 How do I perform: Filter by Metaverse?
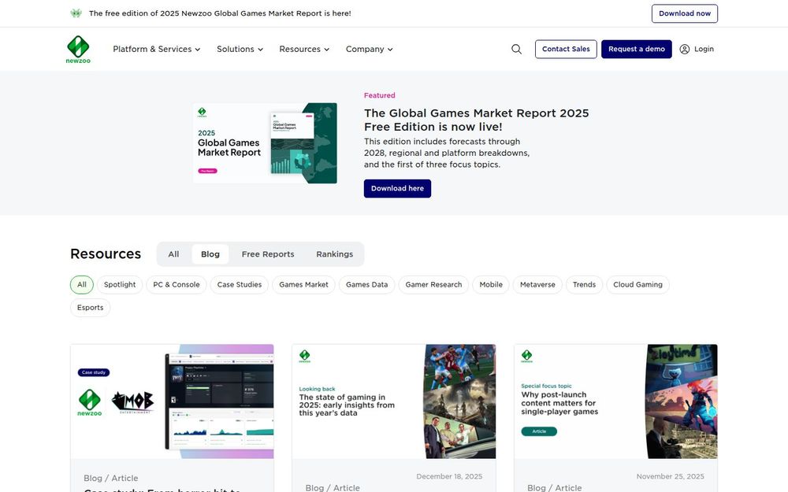537,285
